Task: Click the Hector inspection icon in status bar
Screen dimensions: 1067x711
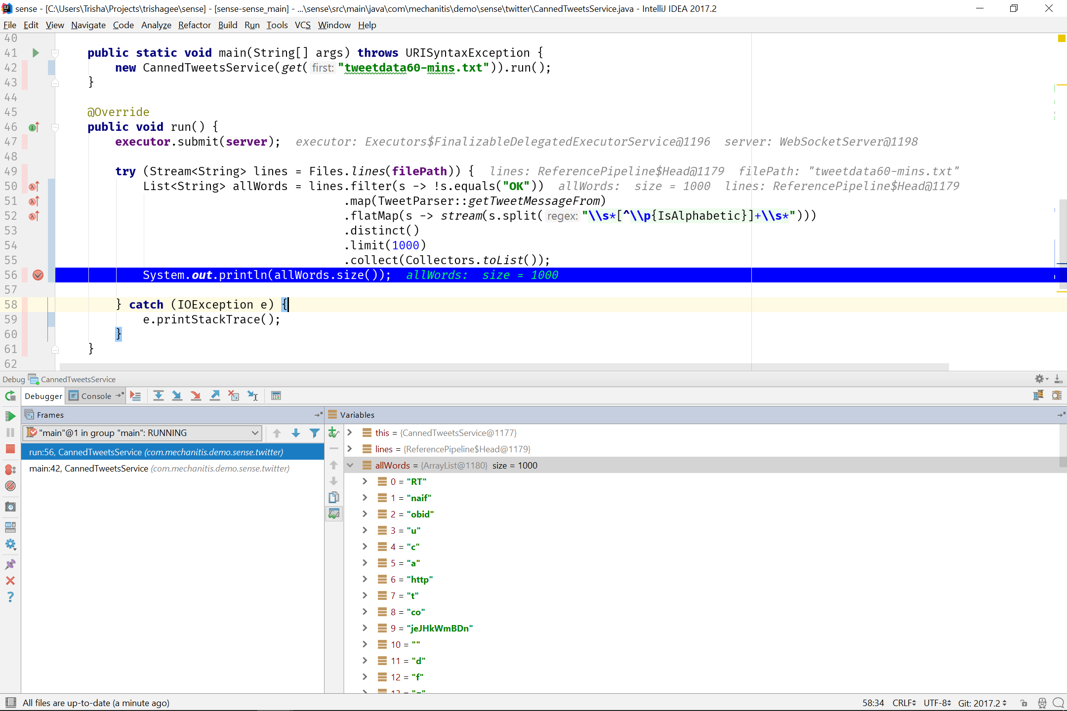Action: [1042, 703]
